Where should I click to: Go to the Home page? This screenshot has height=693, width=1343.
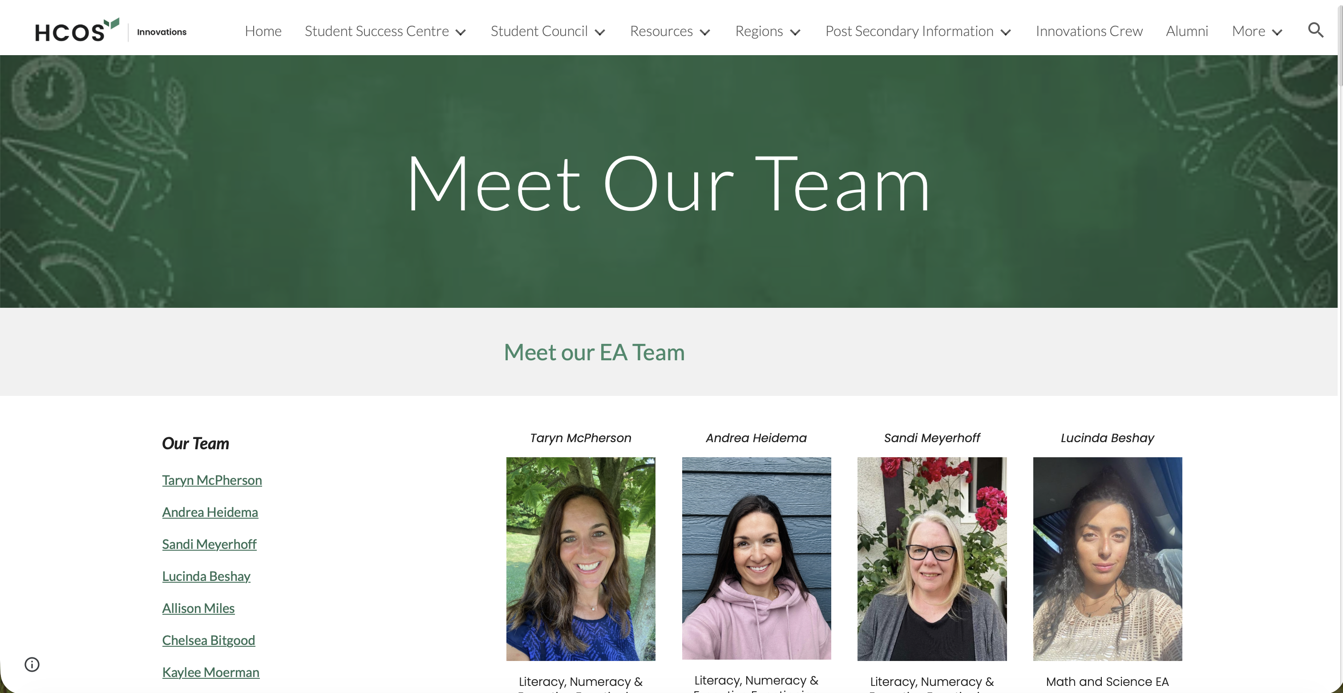tap(263, 31)
